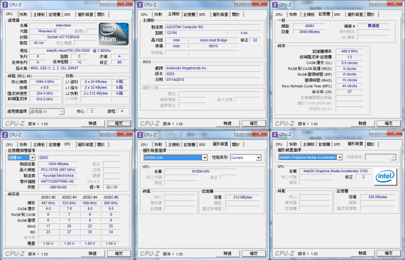Click JEDEC #3 frequency '533 MHz'
This screenshot has width=405, height=260.
coord(69,203)
